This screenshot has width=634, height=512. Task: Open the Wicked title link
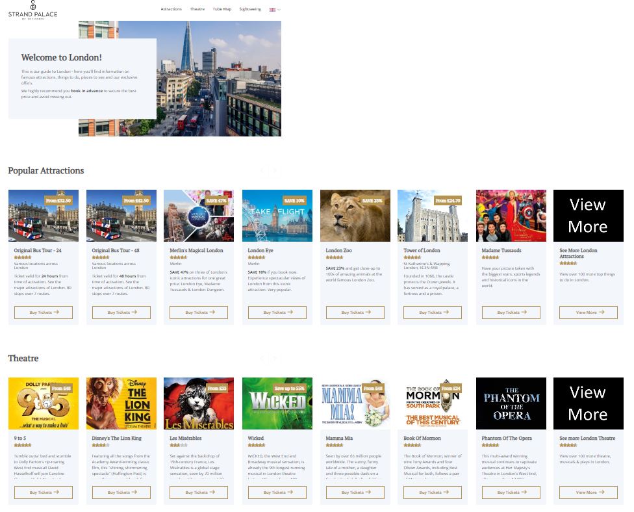(x=255, y=438)
